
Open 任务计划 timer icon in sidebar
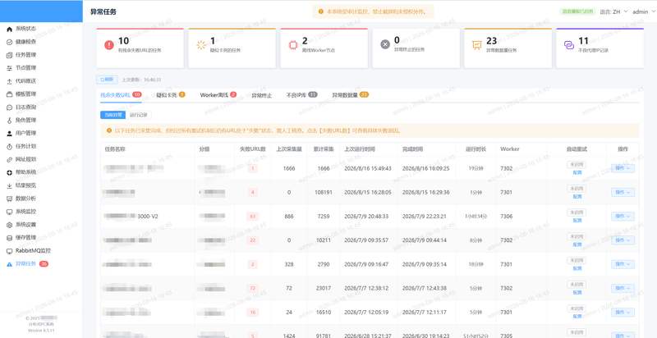[9, 146]
